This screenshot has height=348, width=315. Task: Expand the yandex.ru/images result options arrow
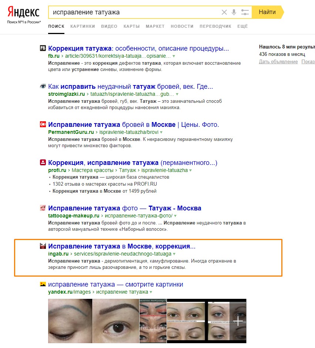[151, 292]
